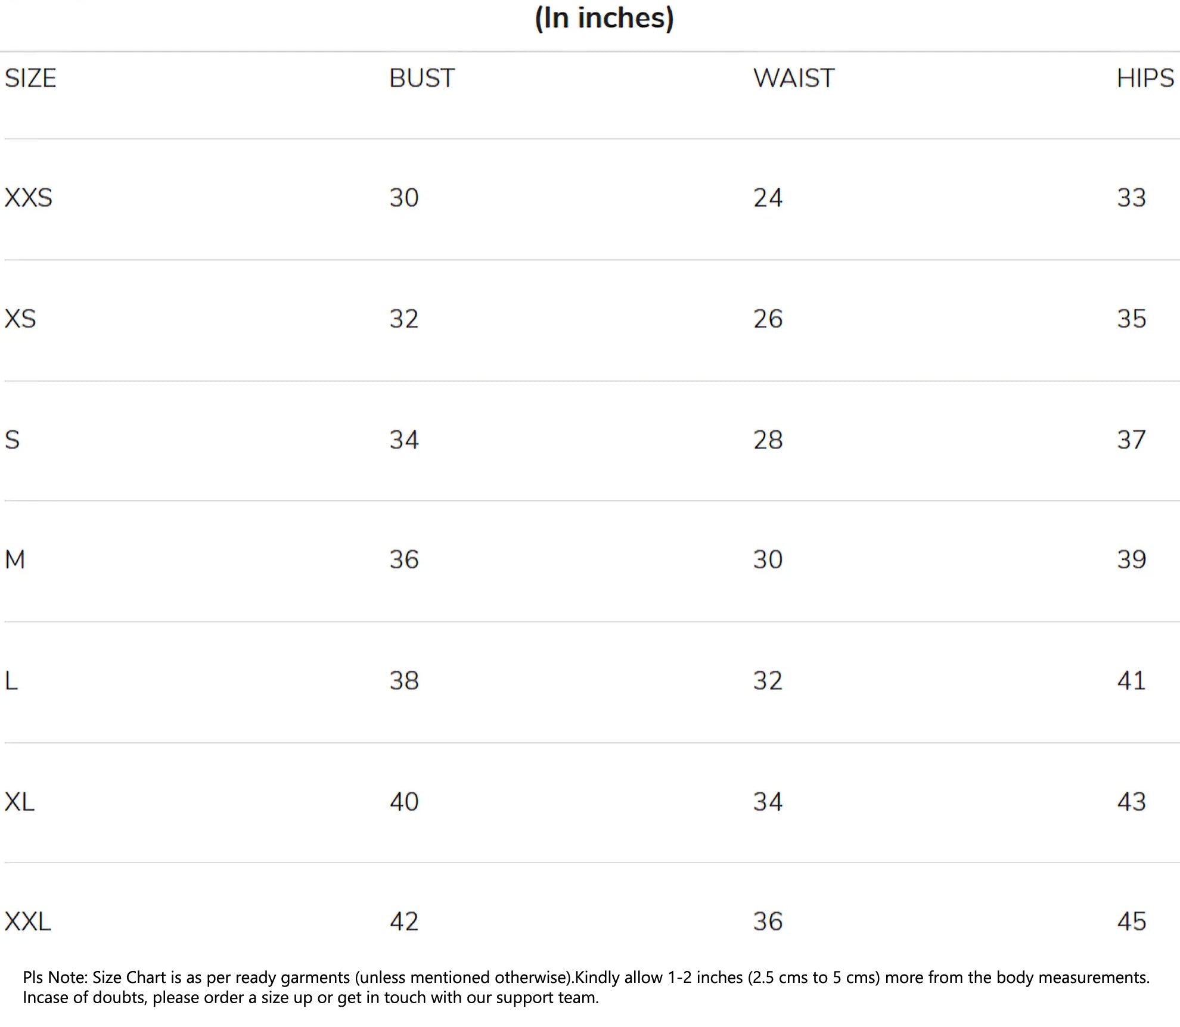Click the hips value 45 for XXL
This screenshot has height=1027, width=1180.
click(1131, 922)
